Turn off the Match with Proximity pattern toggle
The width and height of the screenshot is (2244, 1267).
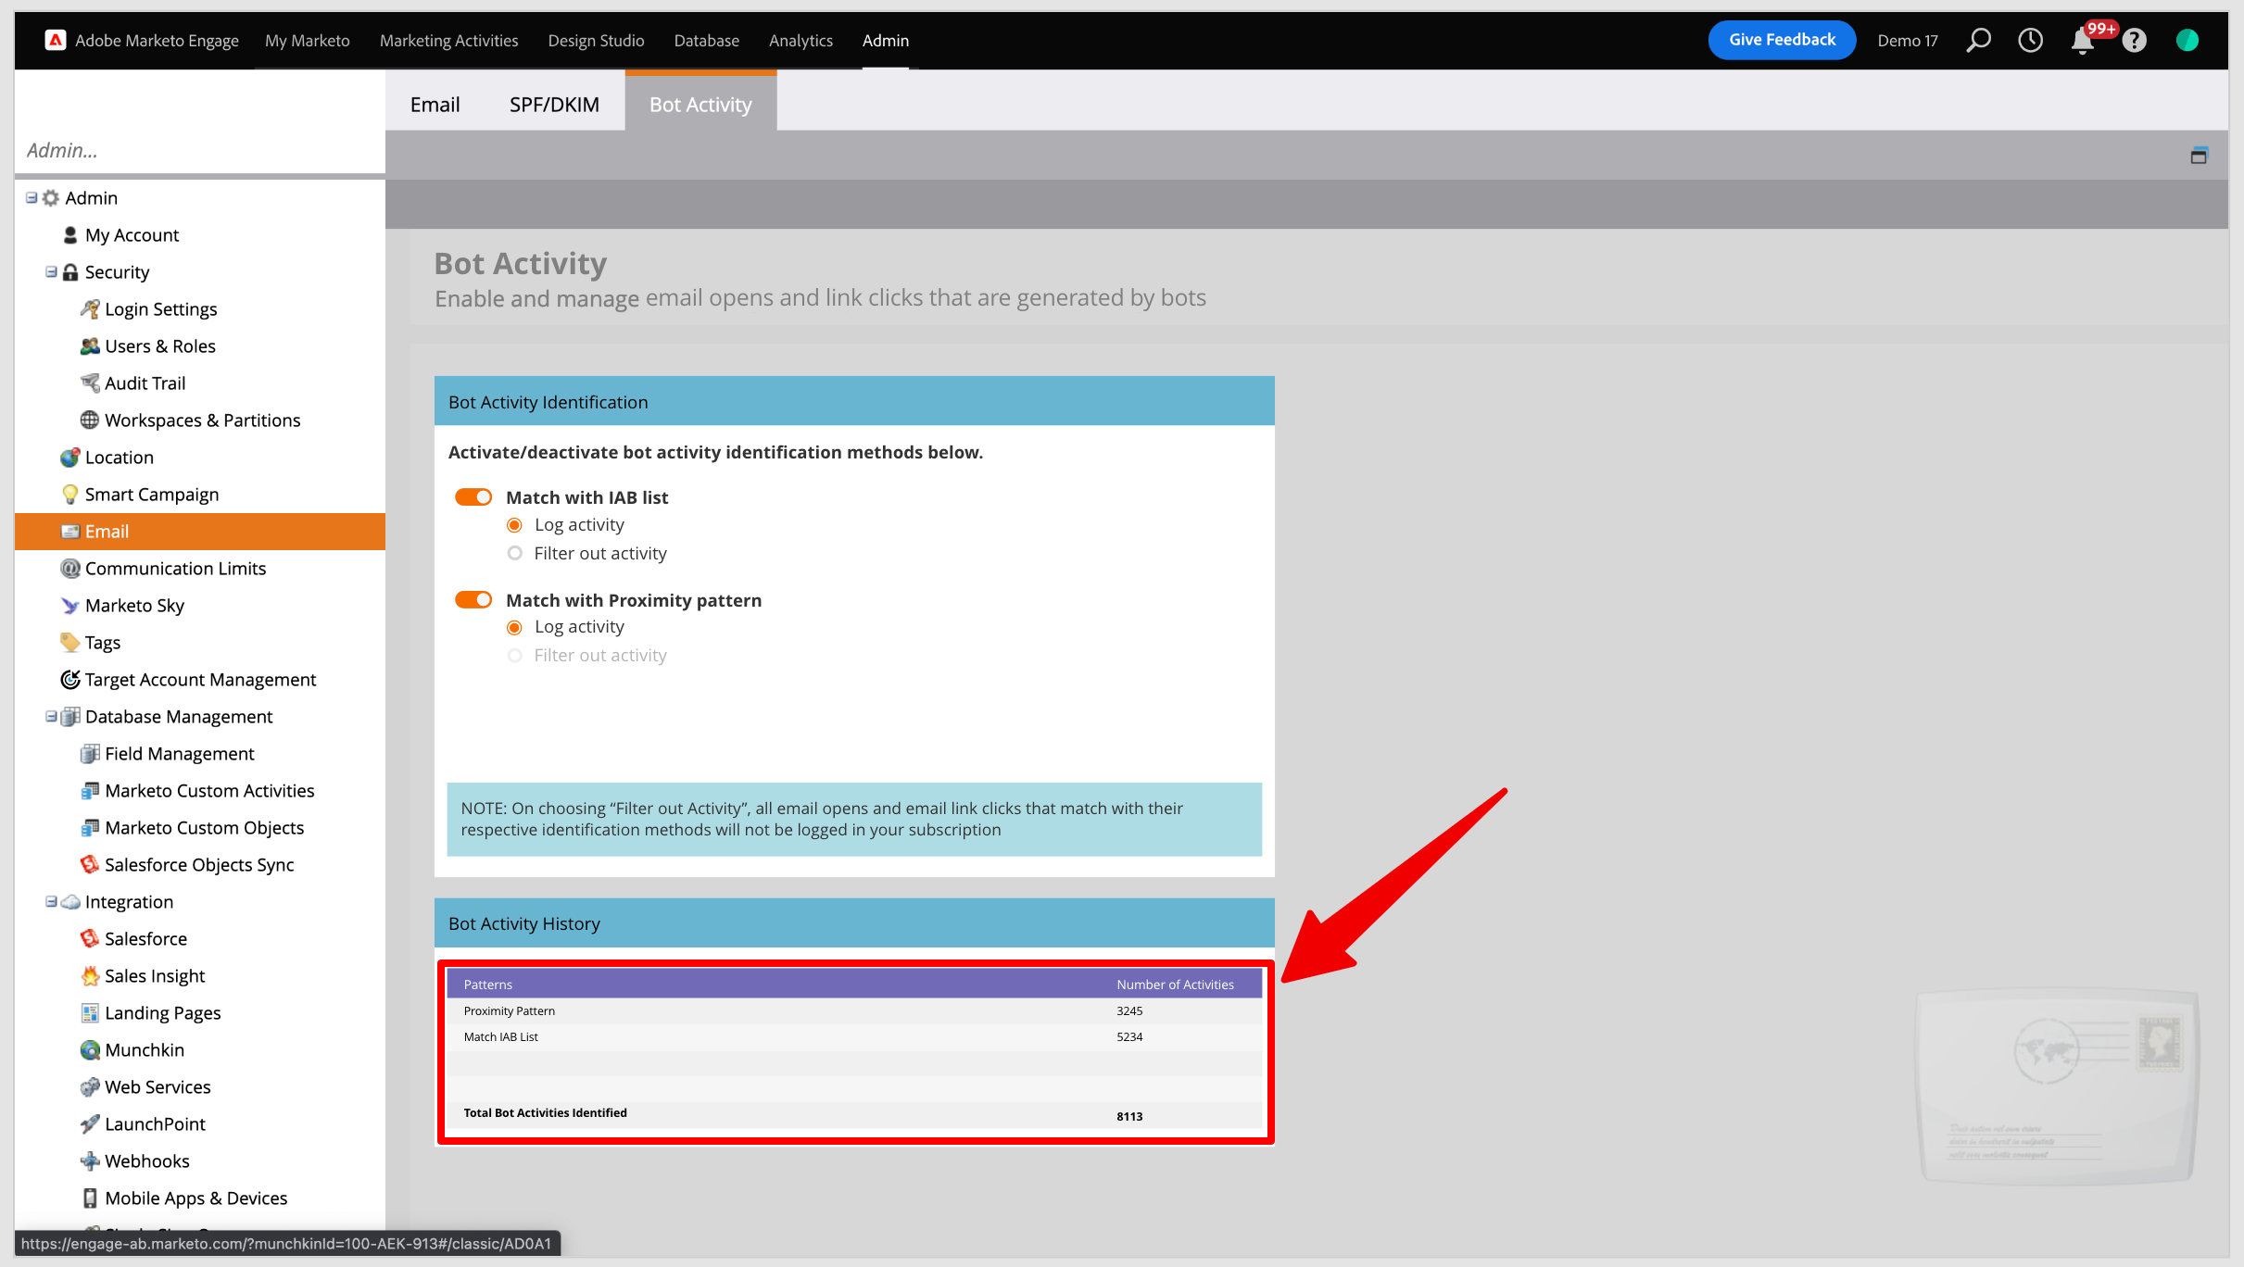[x=473, y=599]
